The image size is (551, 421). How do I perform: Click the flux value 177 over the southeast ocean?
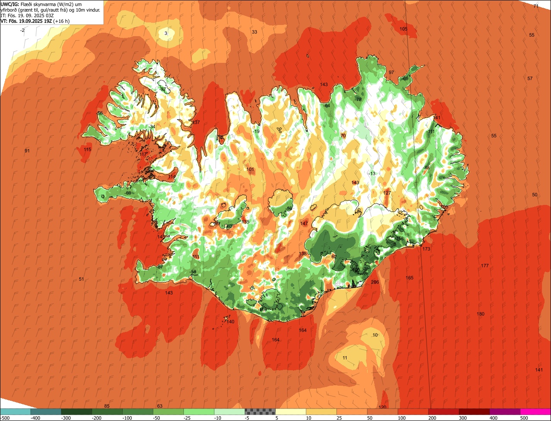pyautogui.click(x=485, y=266)
